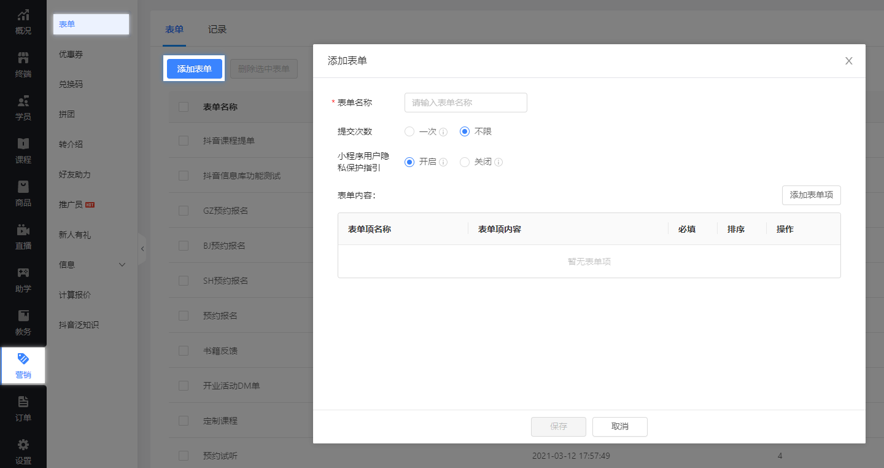Click the 表单名称 column header in list
The height and width of the screenshot is (468, 884).
[x=220, y=107]
